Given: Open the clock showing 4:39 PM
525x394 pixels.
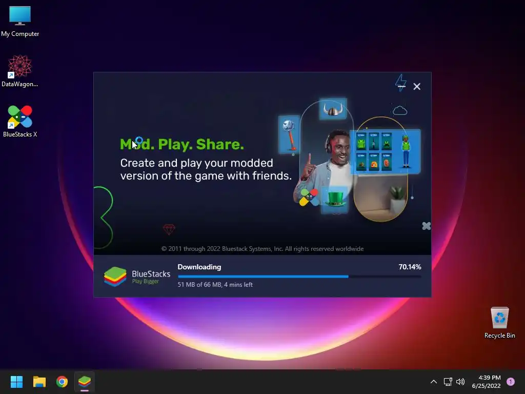Looking at the screenshot, I should [486, 382].
